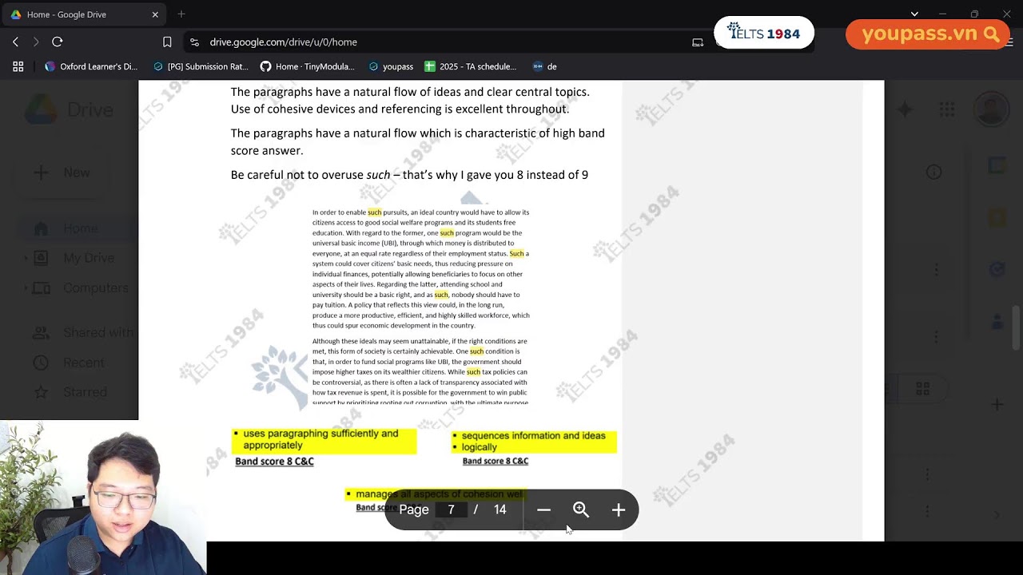Click the Gemini sparkle icon

point(905,109)
